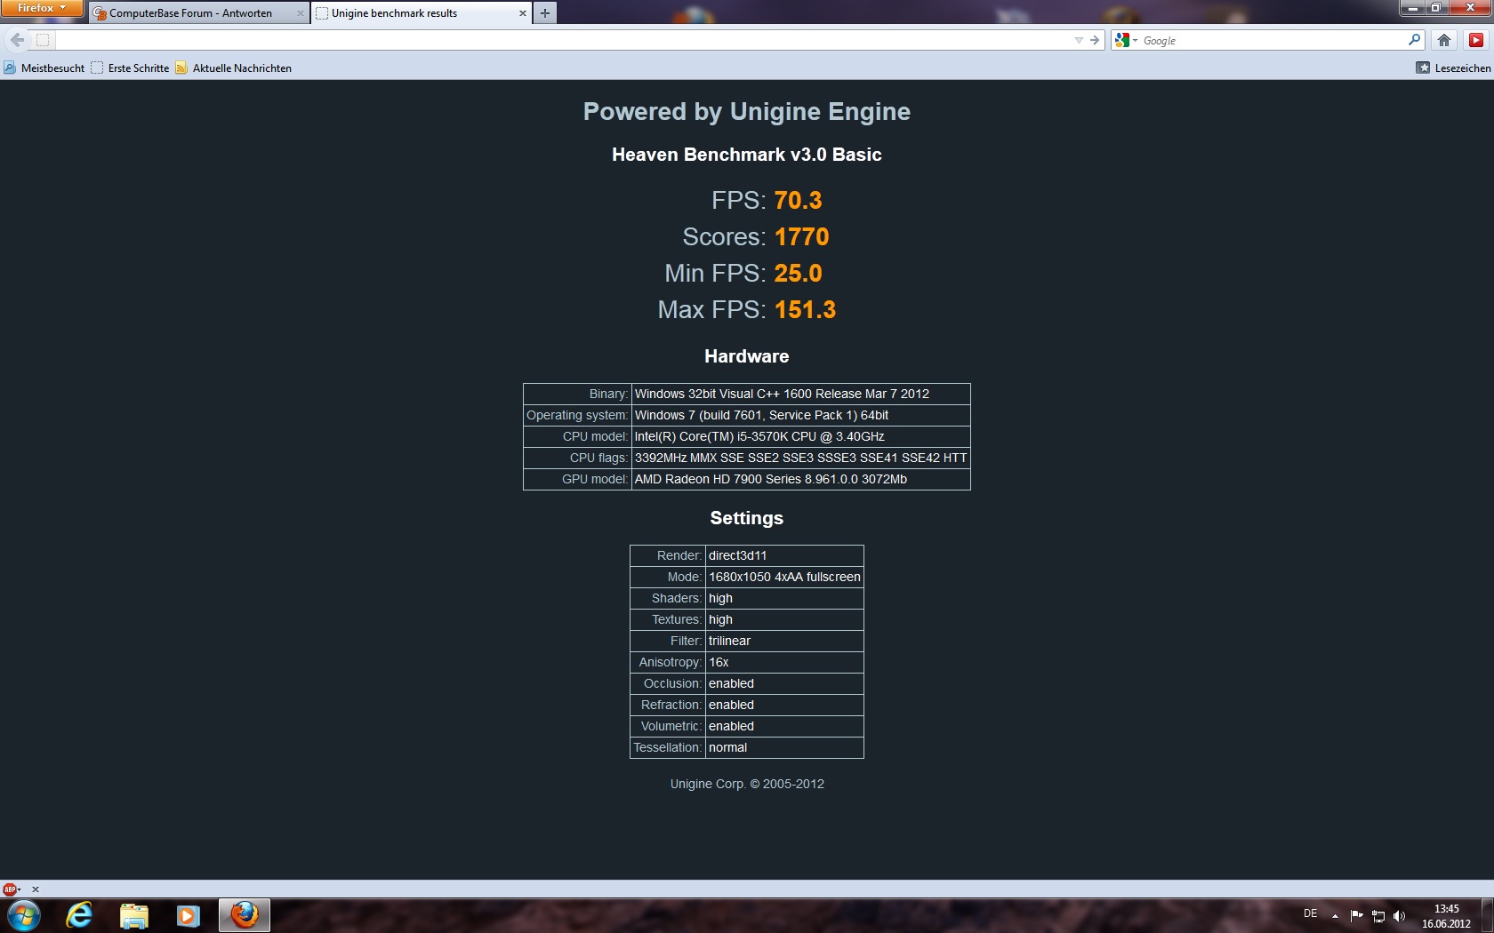This screenshot has height=933, width=1494.
Task: Close the add-on bar with its X
Action: [36, 889]
